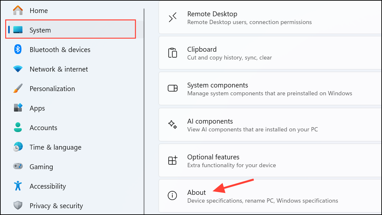Click the Gaming controller icon

pyautogui.click(x=18, y=166)
